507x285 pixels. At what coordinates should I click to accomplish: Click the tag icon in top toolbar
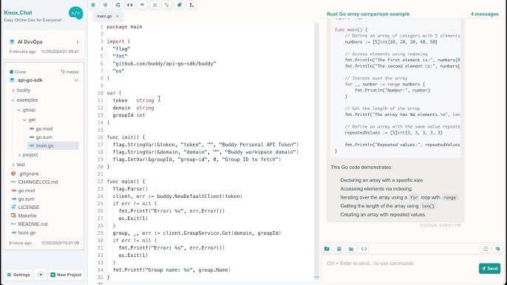coord(179,5)
